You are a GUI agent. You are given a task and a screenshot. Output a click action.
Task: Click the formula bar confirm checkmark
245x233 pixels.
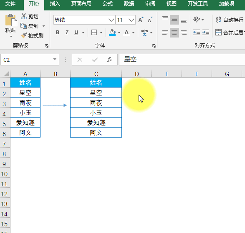click(95, 60)
